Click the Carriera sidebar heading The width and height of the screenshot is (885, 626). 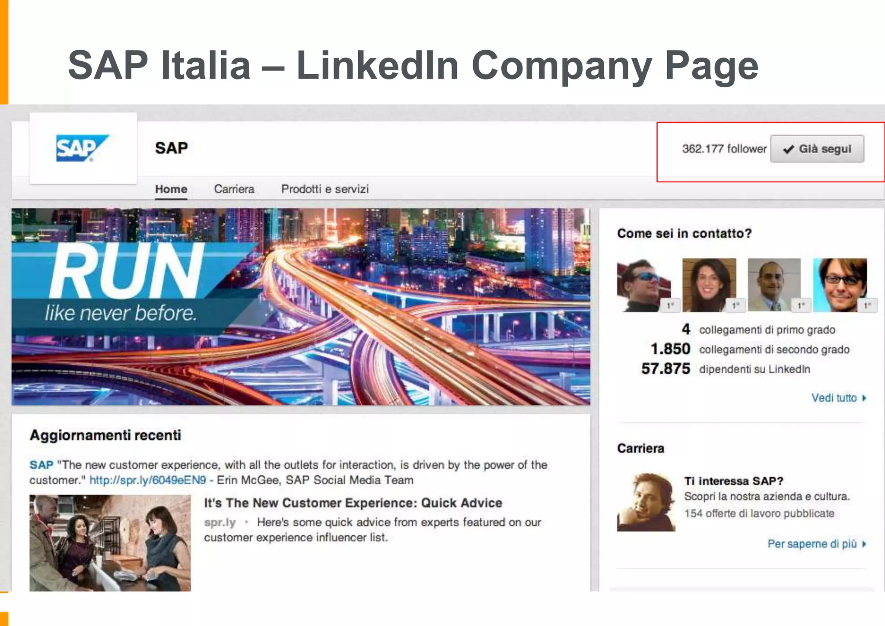click(640, 448)
